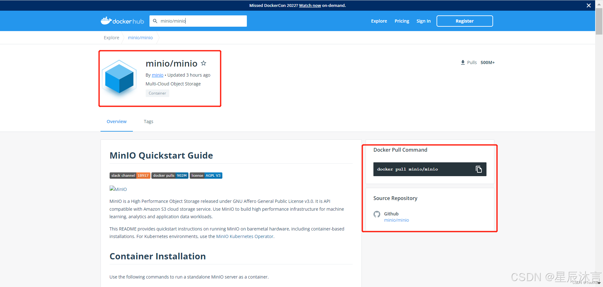Open the Explore navigation link
Image resolution: width=603 pixels, height=287 pixels.
379,21
